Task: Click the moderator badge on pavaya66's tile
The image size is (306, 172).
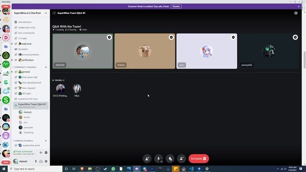Action: (295, 37)
